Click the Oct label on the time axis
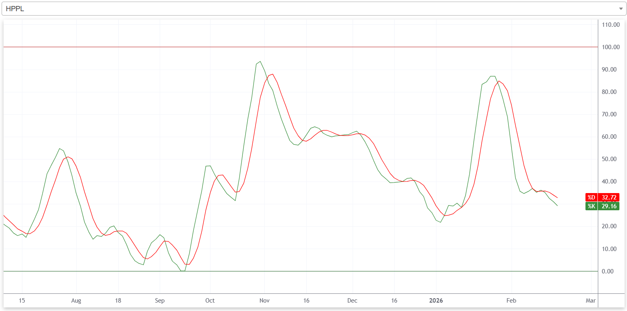Screen dimensions: 627x311 pyautogui.click(x=210, y=301)
